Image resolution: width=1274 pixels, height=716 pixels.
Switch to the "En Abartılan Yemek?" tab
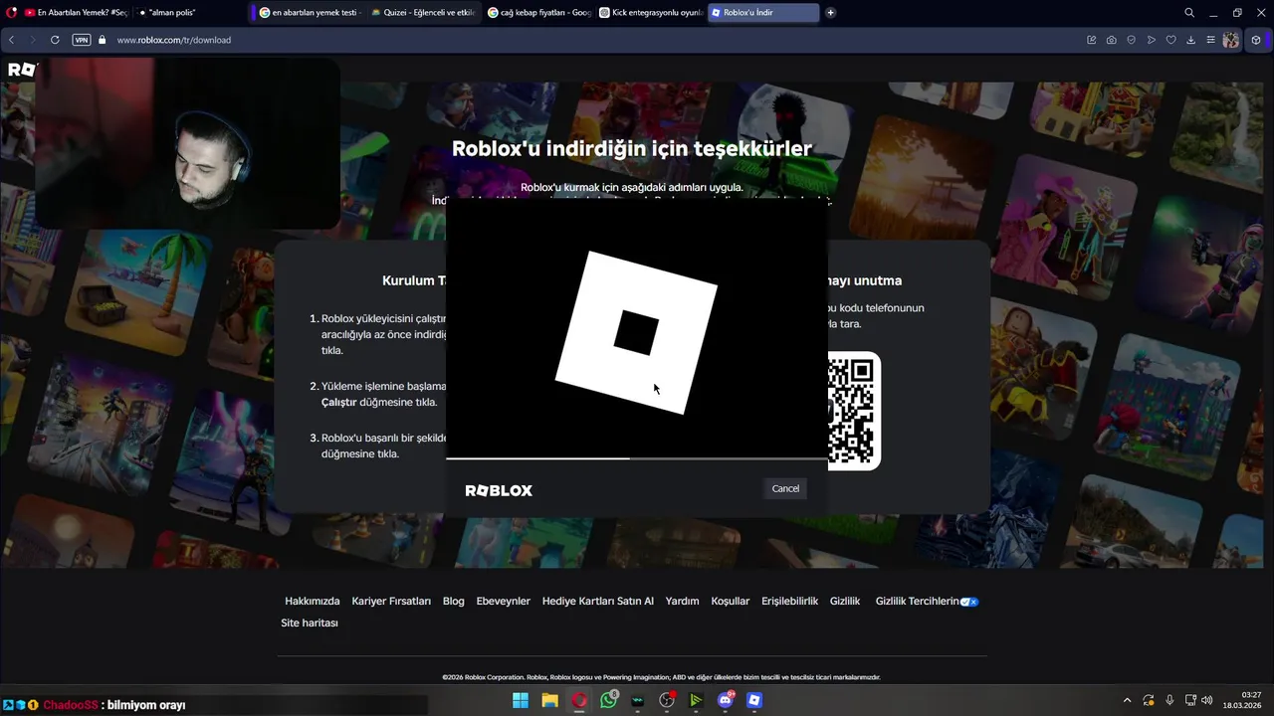click(77, 13)
